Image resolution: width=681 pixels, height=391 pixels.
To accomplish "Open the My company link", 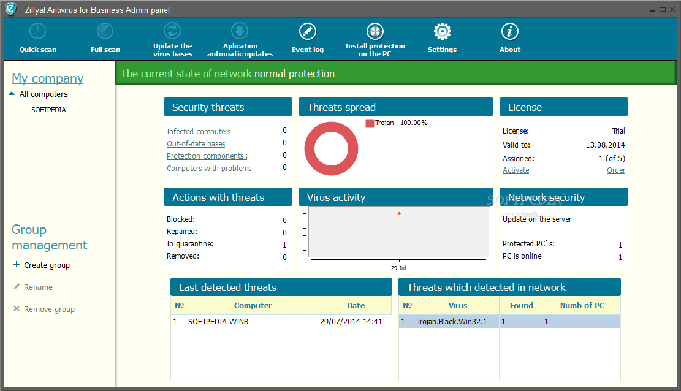I will (48, 78).
